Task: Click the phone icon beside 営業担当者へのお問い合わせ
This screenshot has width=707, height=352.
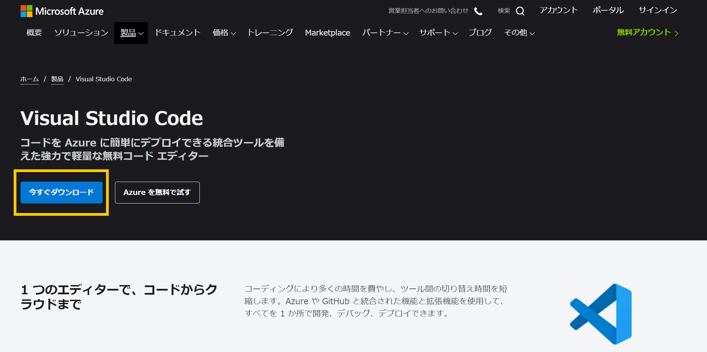Action: tap(479, 11)
